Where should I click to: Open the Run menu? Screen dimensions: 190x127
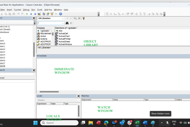(33, 10)
